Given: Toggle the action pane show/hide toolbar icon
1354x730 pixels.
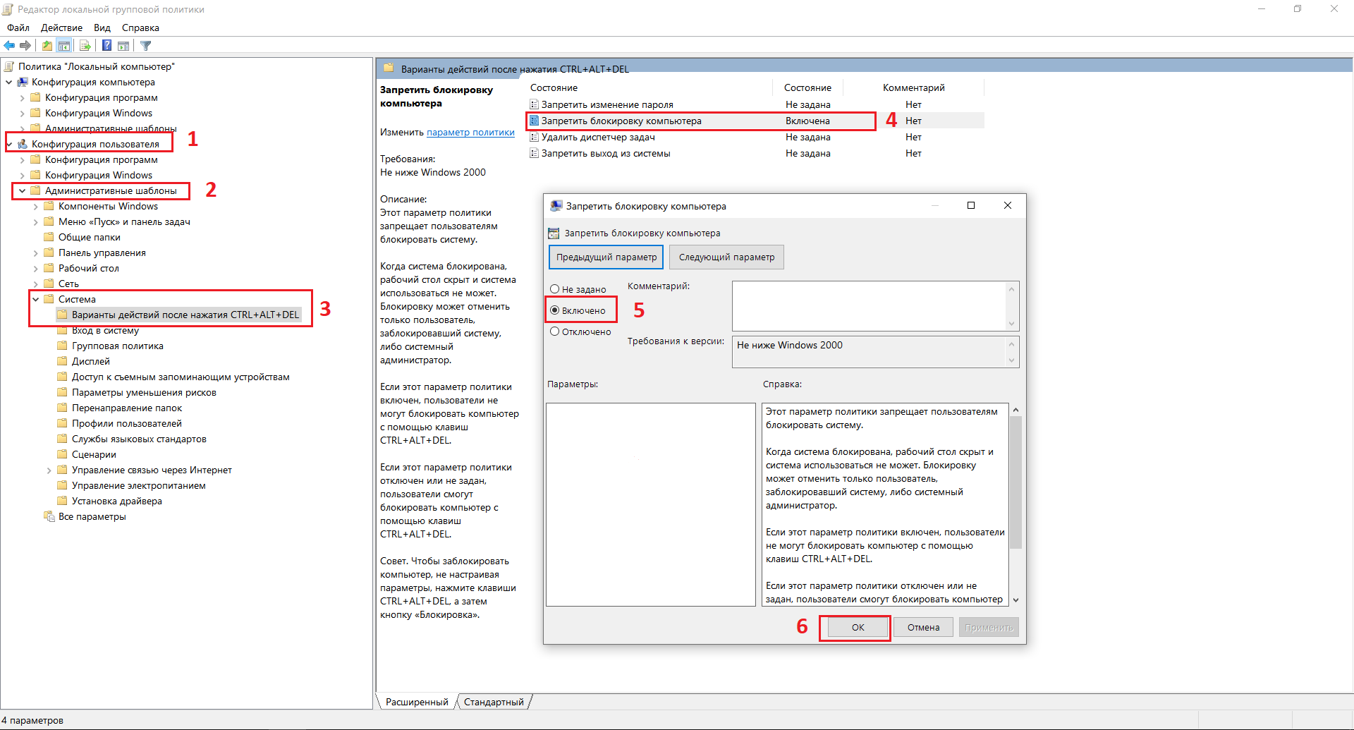Looking at the screenshot, I should pyautogui.click(x=123, y=46).
